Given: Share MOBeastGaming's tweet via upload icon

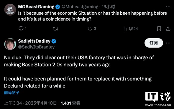Looking at the screenshot, I should (x=168, y=28).
